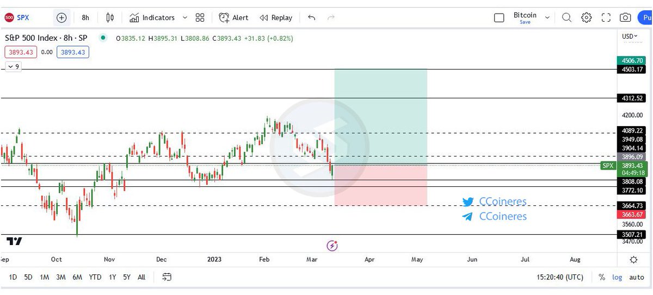Start bar Replay mode
653x295 pixels.
coord(276,17)
